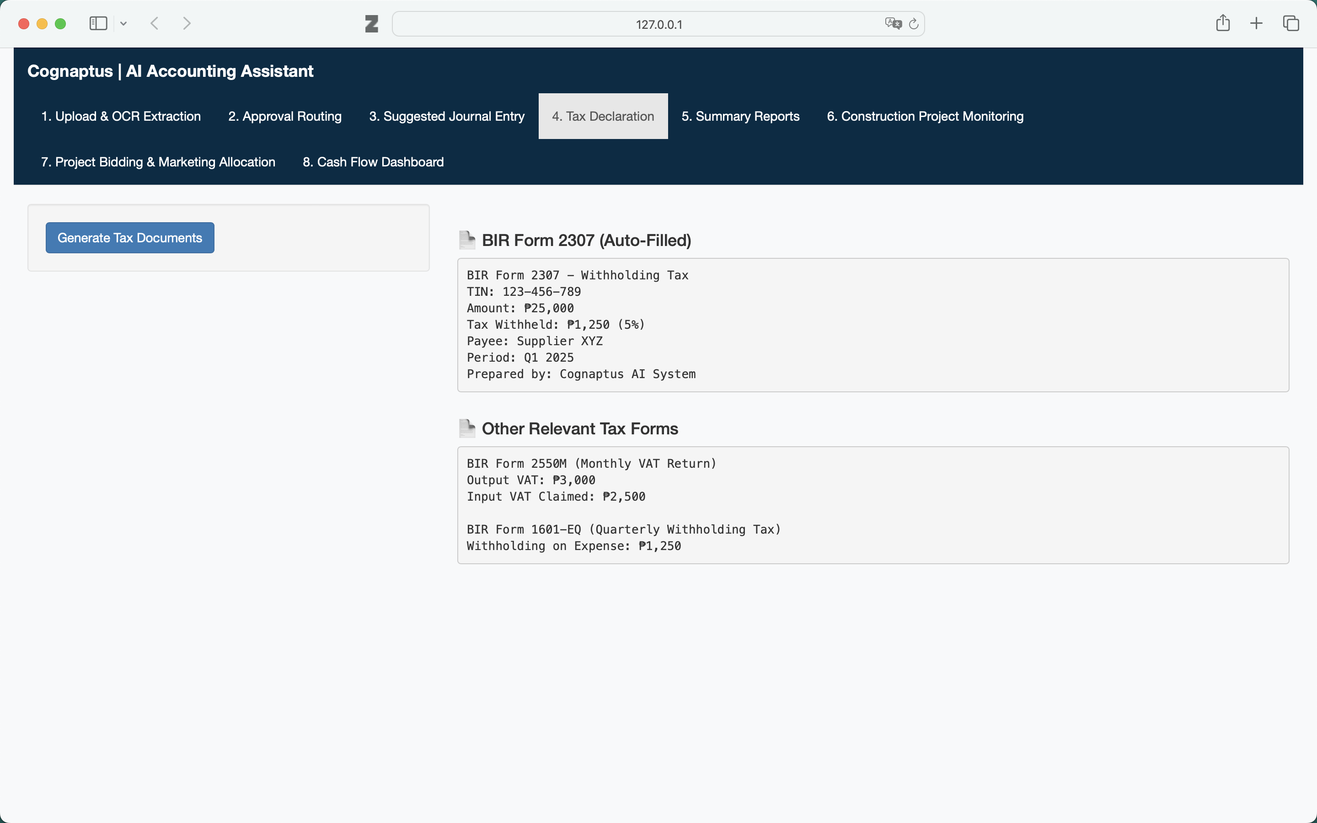The height and width of the screenshot is (823, 1317).
Task: Click the Z extension icon
Action: pos(372,24)
